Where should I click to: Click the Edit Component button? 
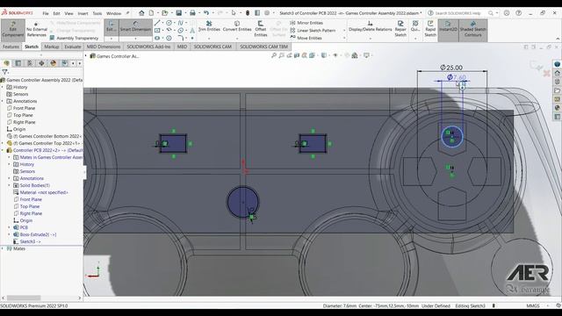(13, 30)
